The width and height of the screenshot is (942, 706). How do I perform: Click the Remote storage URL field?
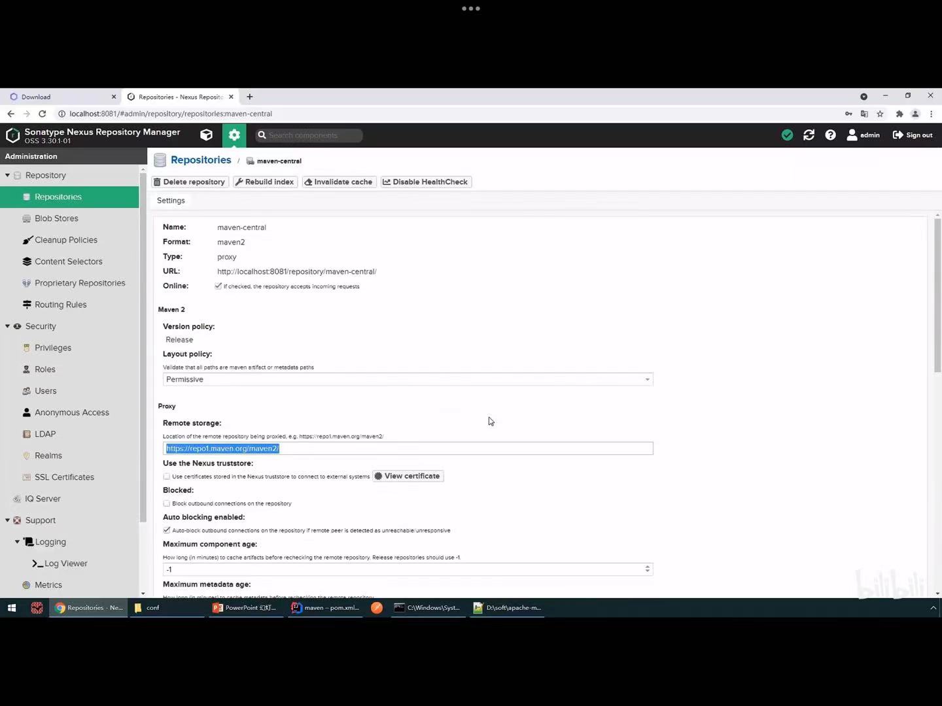click(408, 448)
